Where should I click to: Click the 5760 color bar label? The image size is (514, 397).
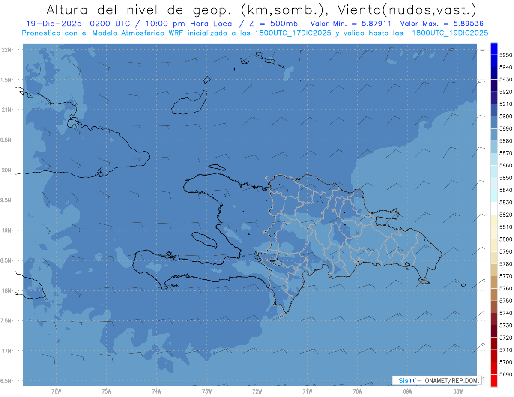[x=506, y=288]
